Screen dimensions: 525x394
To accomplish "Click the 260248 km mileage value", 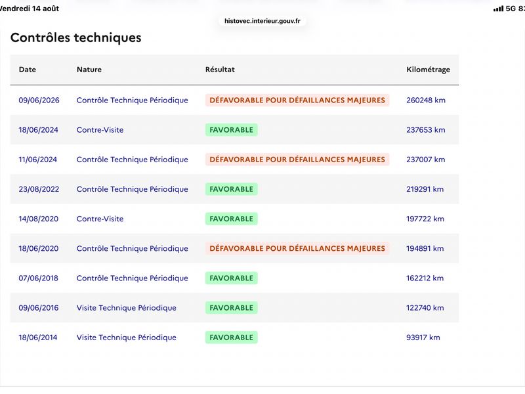I will pos(425,100).
